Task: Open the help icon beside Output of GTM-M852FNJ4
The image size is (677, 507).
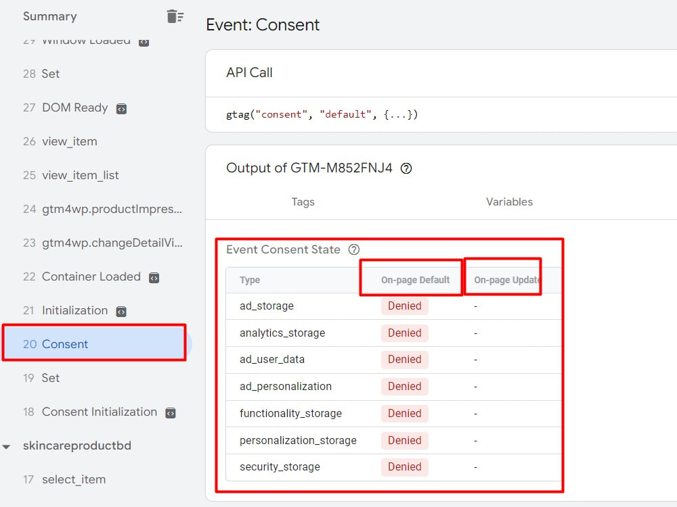Action: pos(405,168)
